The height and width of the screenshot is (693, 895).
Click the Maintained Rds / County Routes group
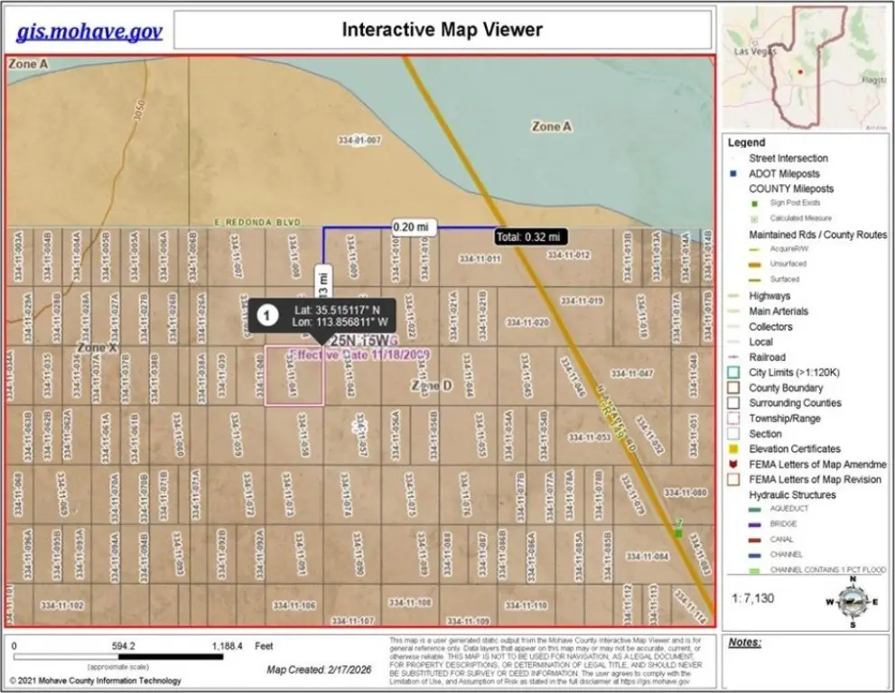point(817,235)
